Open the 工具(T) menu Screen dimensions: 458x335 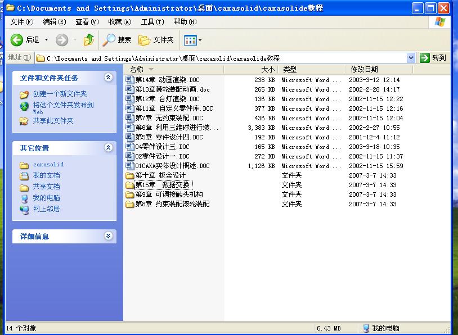click(x=152, y=22)
